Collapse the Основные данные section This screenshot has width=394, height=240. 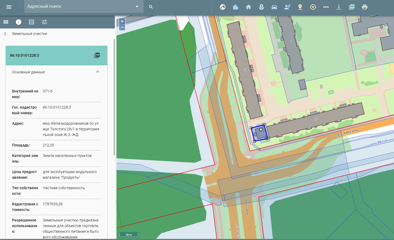pyautogui.click(x=98, y=72)
